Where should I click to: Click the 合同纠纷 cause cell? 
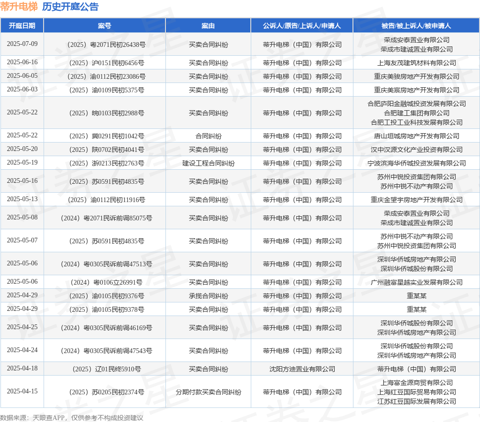click(208, 136)
